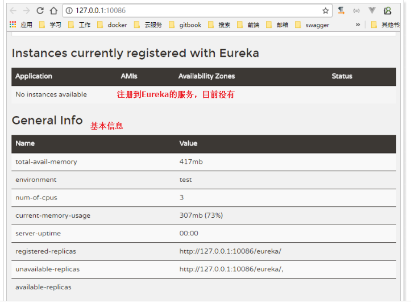Open the other bookmarks folder 其他书签
Screen dimensions: 411x307
coord(386,25)
